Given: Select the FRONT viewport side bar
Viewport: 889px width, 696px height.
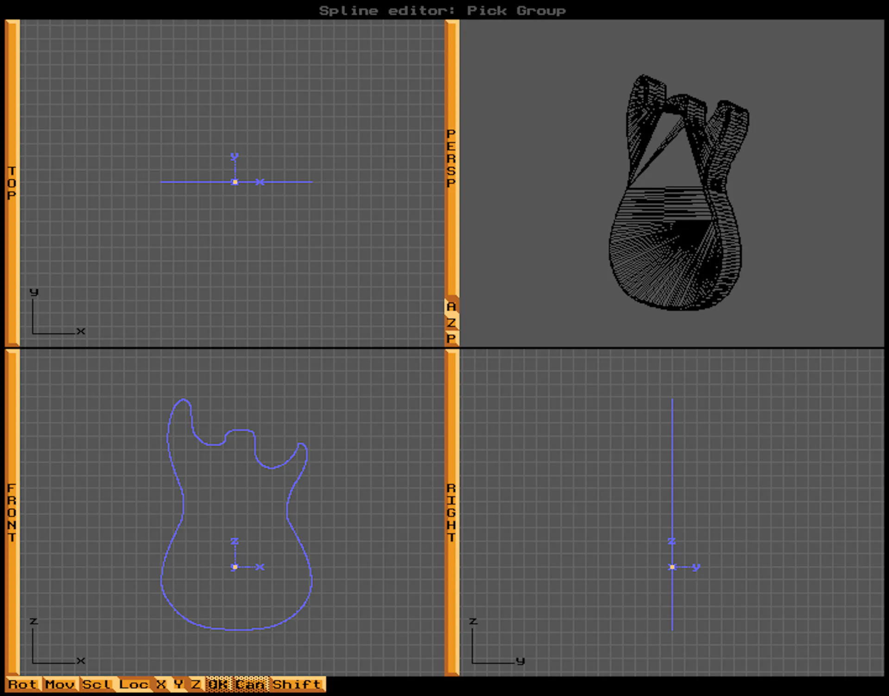Looking at the screenshot, I should tap(13, 513).
